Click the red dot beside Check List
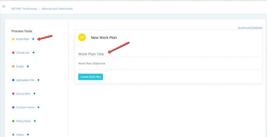Viewport: 267px width, 137px height. click(13, 53)
